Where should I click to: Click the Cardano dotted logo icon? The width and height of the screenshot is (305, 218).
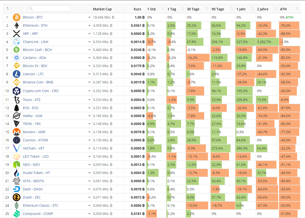(x=17, y=58)
